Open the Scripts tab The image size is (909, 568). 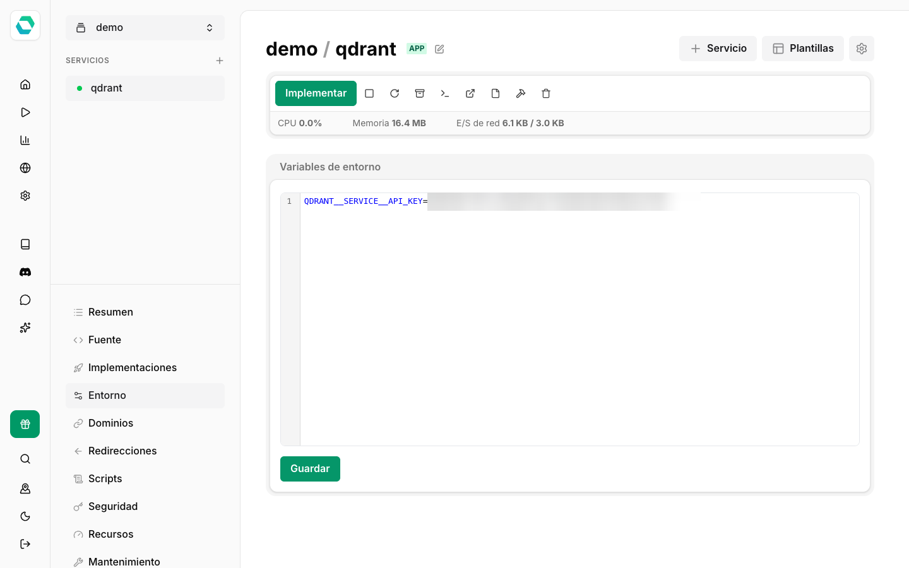(x=145, y=479)
